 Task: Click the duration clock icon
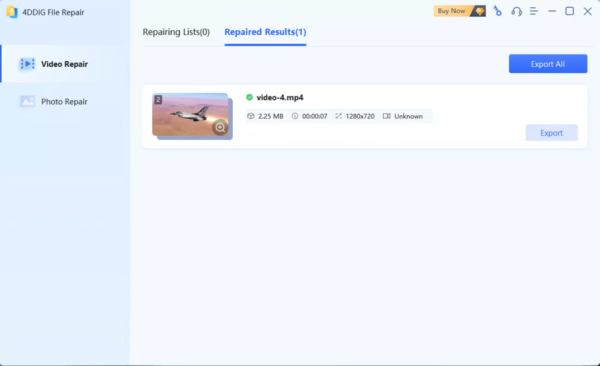[295, 116]
